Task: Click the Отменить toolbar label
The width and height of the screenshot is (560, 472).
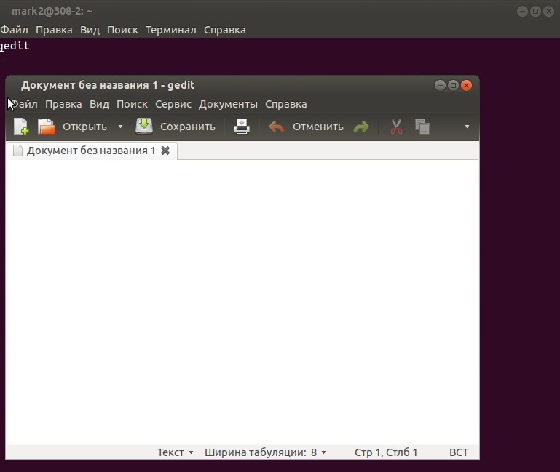Action: point(318,127)
